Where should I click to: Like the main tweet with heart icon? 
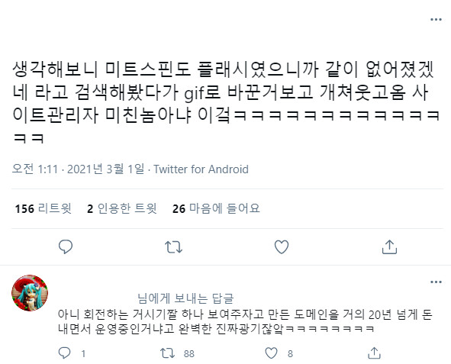pyautogui.click(x=282, y=247)
